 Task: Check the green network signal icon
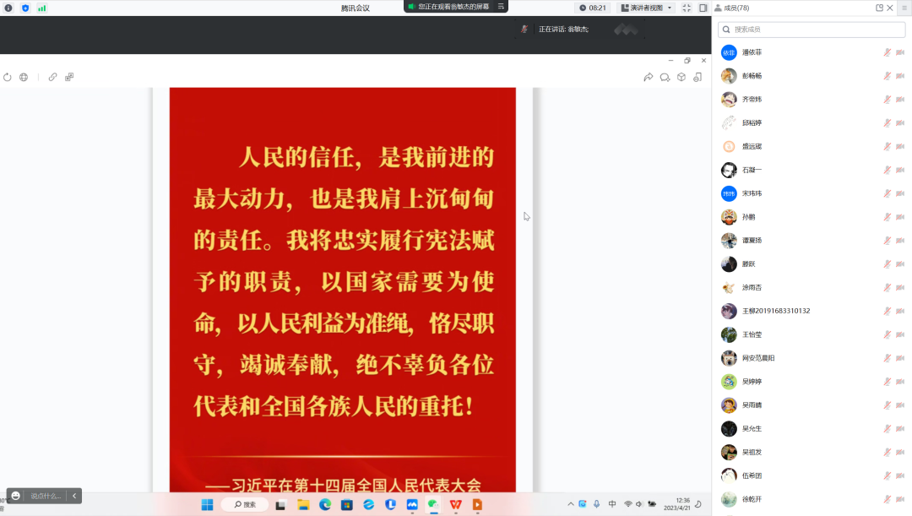tap(41, 8)
